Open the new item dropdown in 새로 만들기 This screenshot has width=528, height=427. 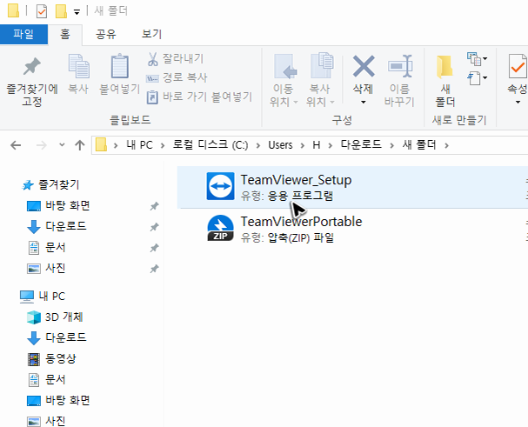coord(478,59)
